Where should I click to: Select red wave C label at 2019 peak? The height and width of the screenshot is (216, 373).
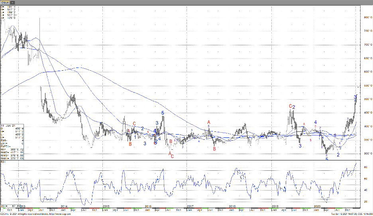click(x=291, y=106)
